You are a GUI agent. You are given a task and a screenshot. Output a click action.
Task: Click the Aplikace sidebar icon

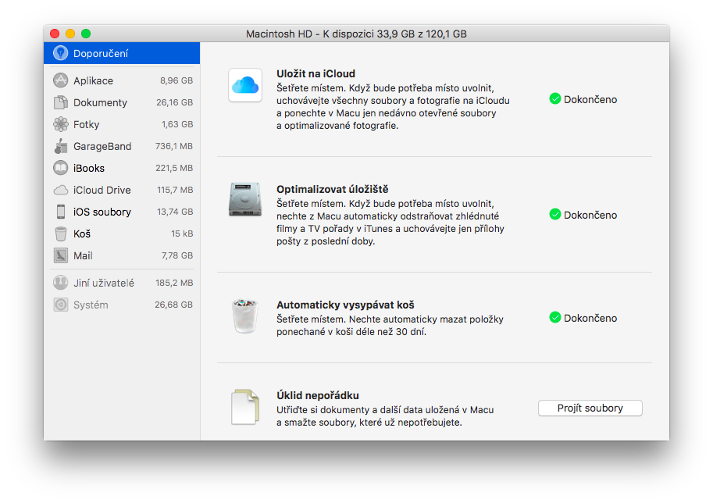(x=60, y=80)
